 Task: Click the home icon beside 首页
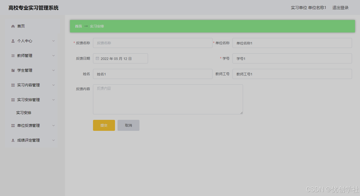(13, 26)
